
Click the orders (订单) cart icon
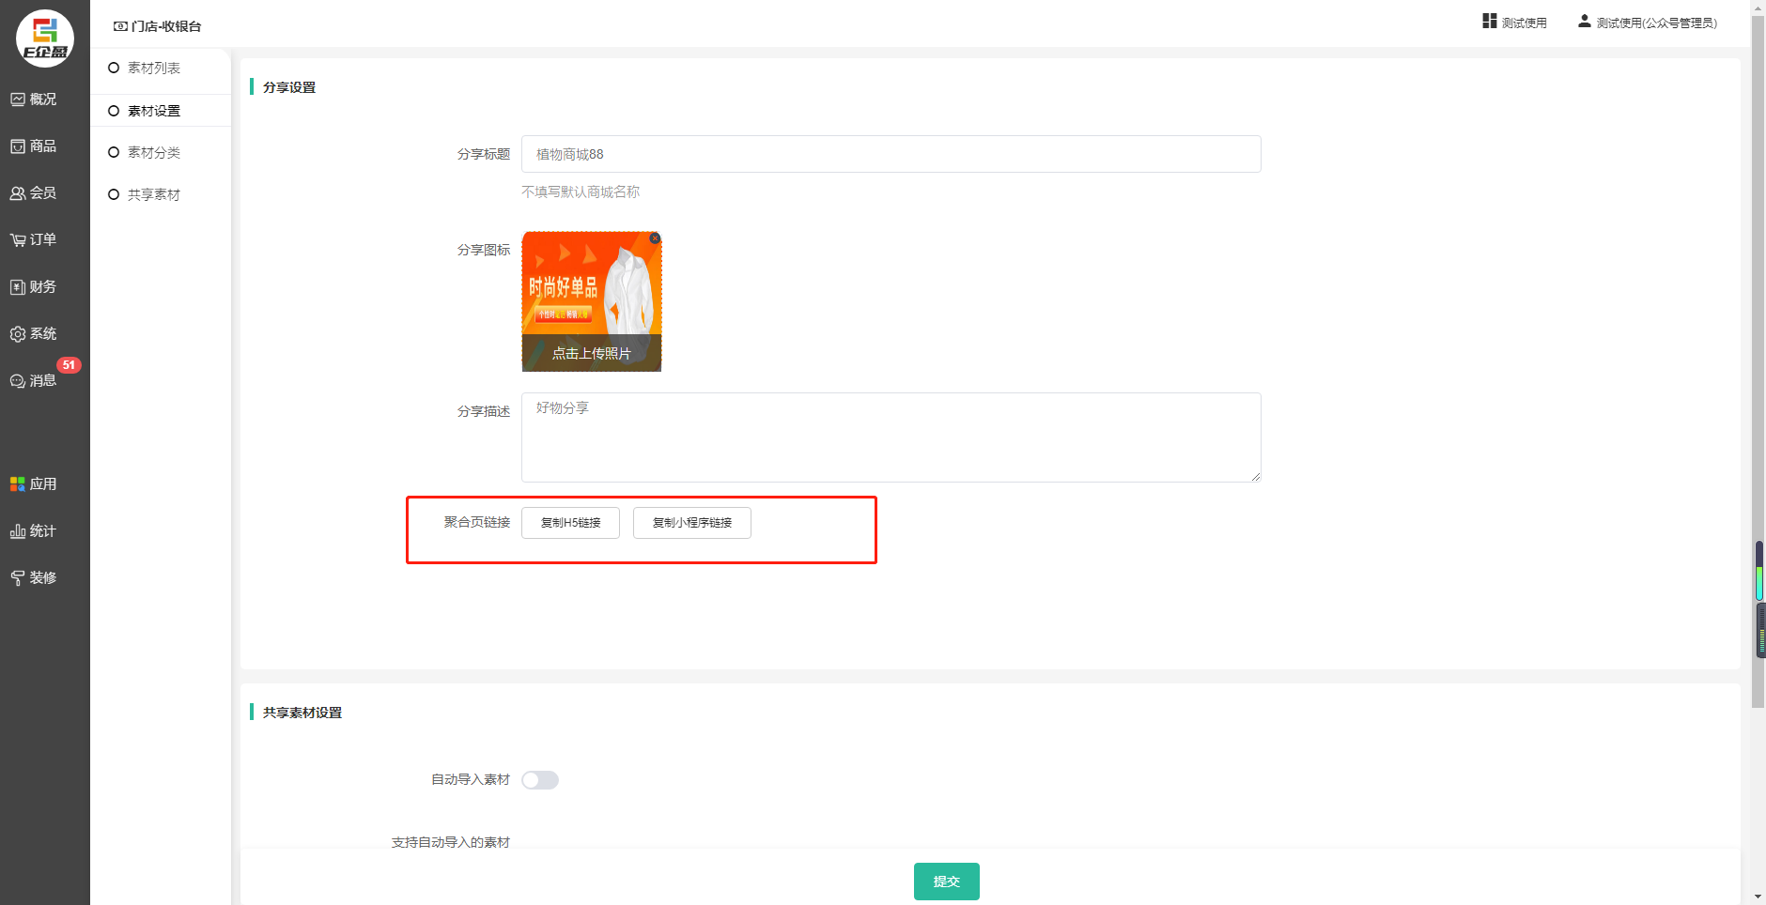(18, 240)
